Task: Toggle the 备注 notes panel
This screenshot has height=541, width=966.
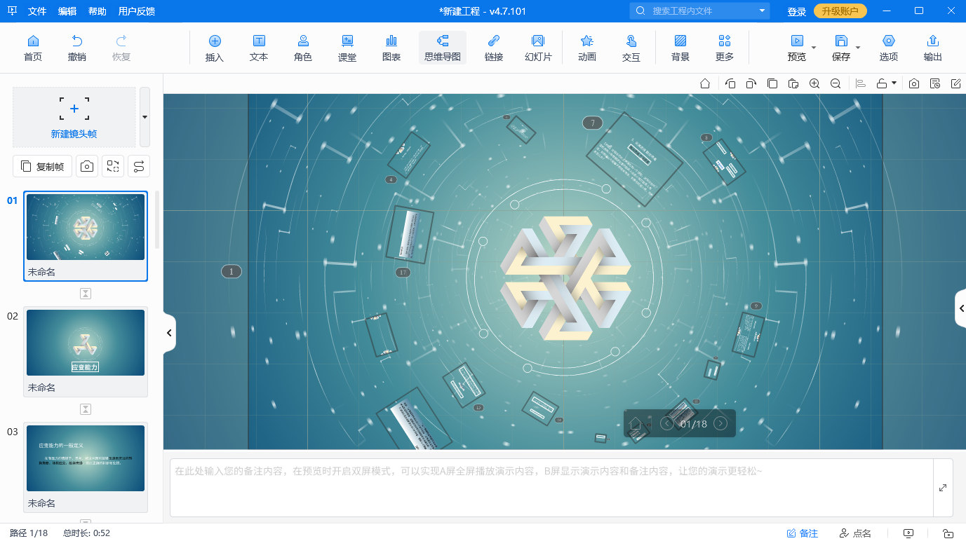Action: [803, 533]
